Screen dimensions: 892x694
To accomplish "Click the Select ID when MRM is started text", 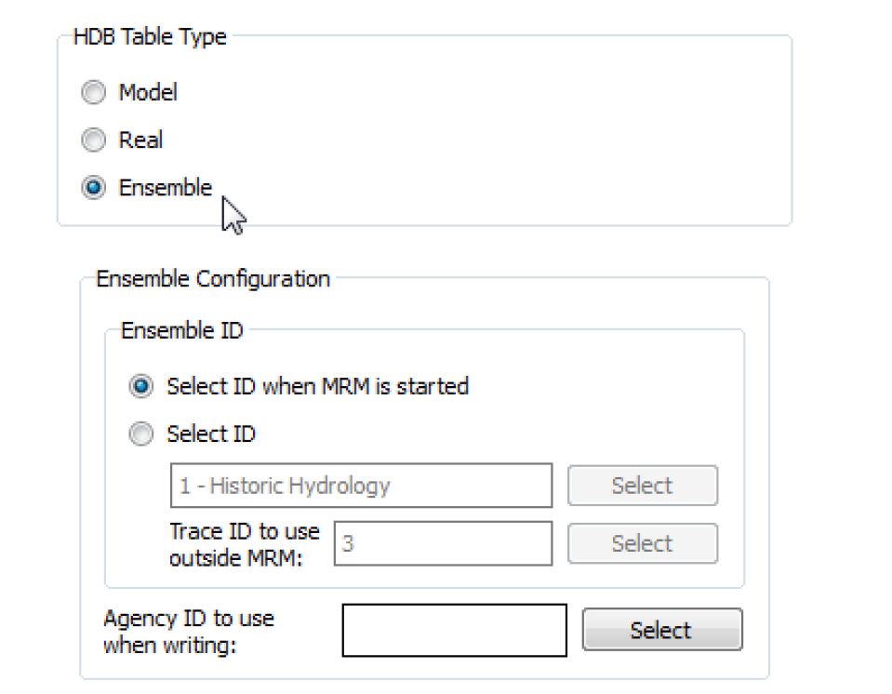I will [317, 386].
